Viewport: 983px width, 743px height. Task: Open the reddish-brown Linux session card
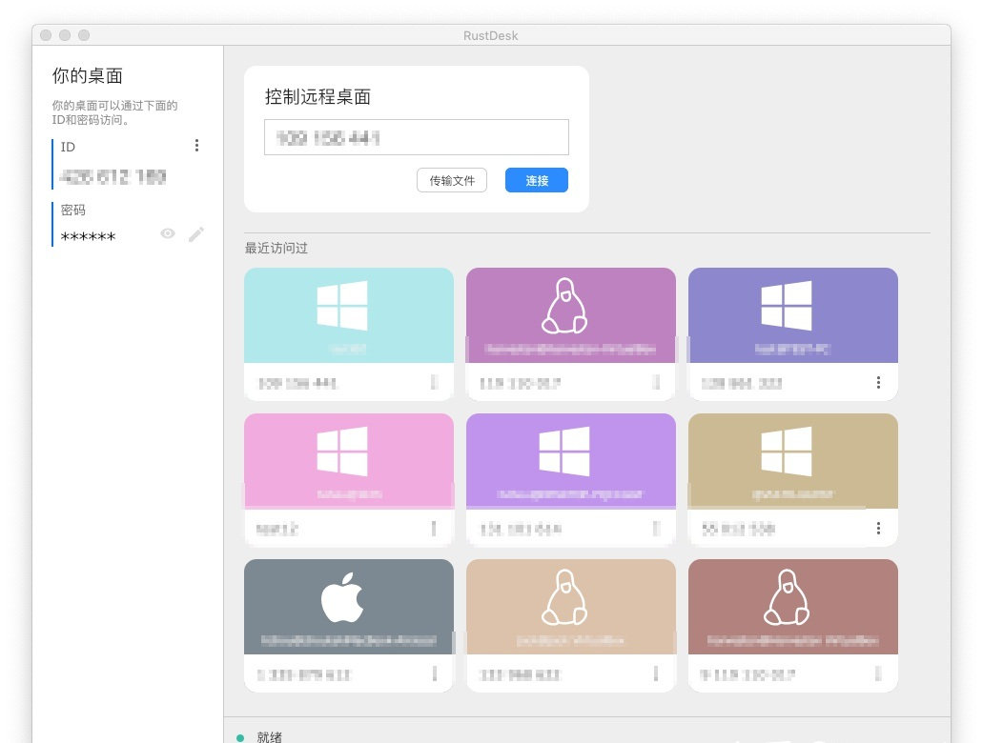coord(793,625)
